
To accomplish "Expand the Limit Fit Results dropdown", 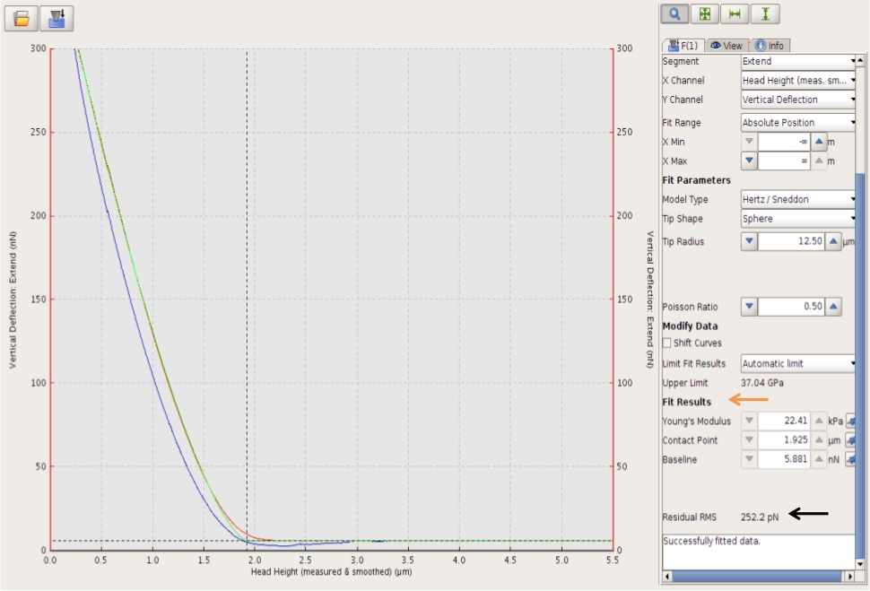I will click(x=798, y=364).
